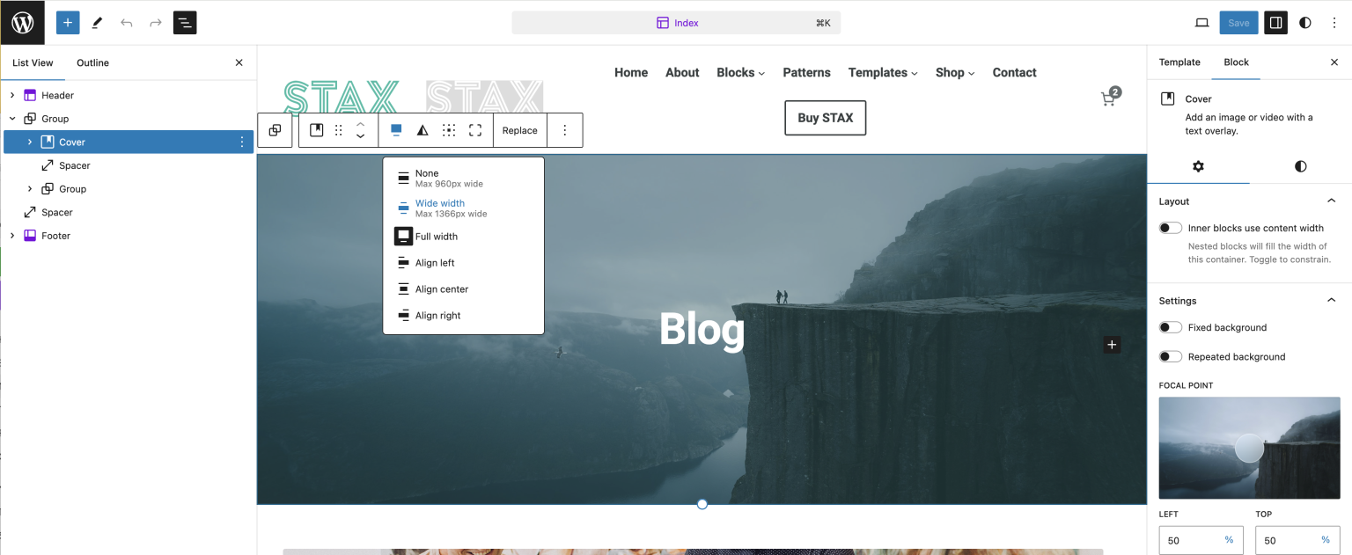Click the Buy STAX button
This screenshot has height=555, width=1352.
pos(825,118)
